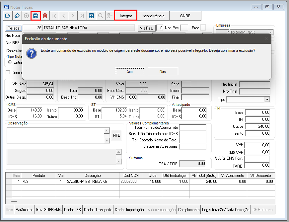Click lower text box scroll up arrow

tap(118, 152)
